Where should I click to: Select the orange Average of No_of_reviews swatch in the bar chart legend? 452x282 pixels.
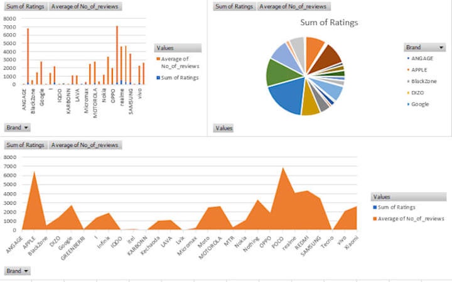point(158,59)
